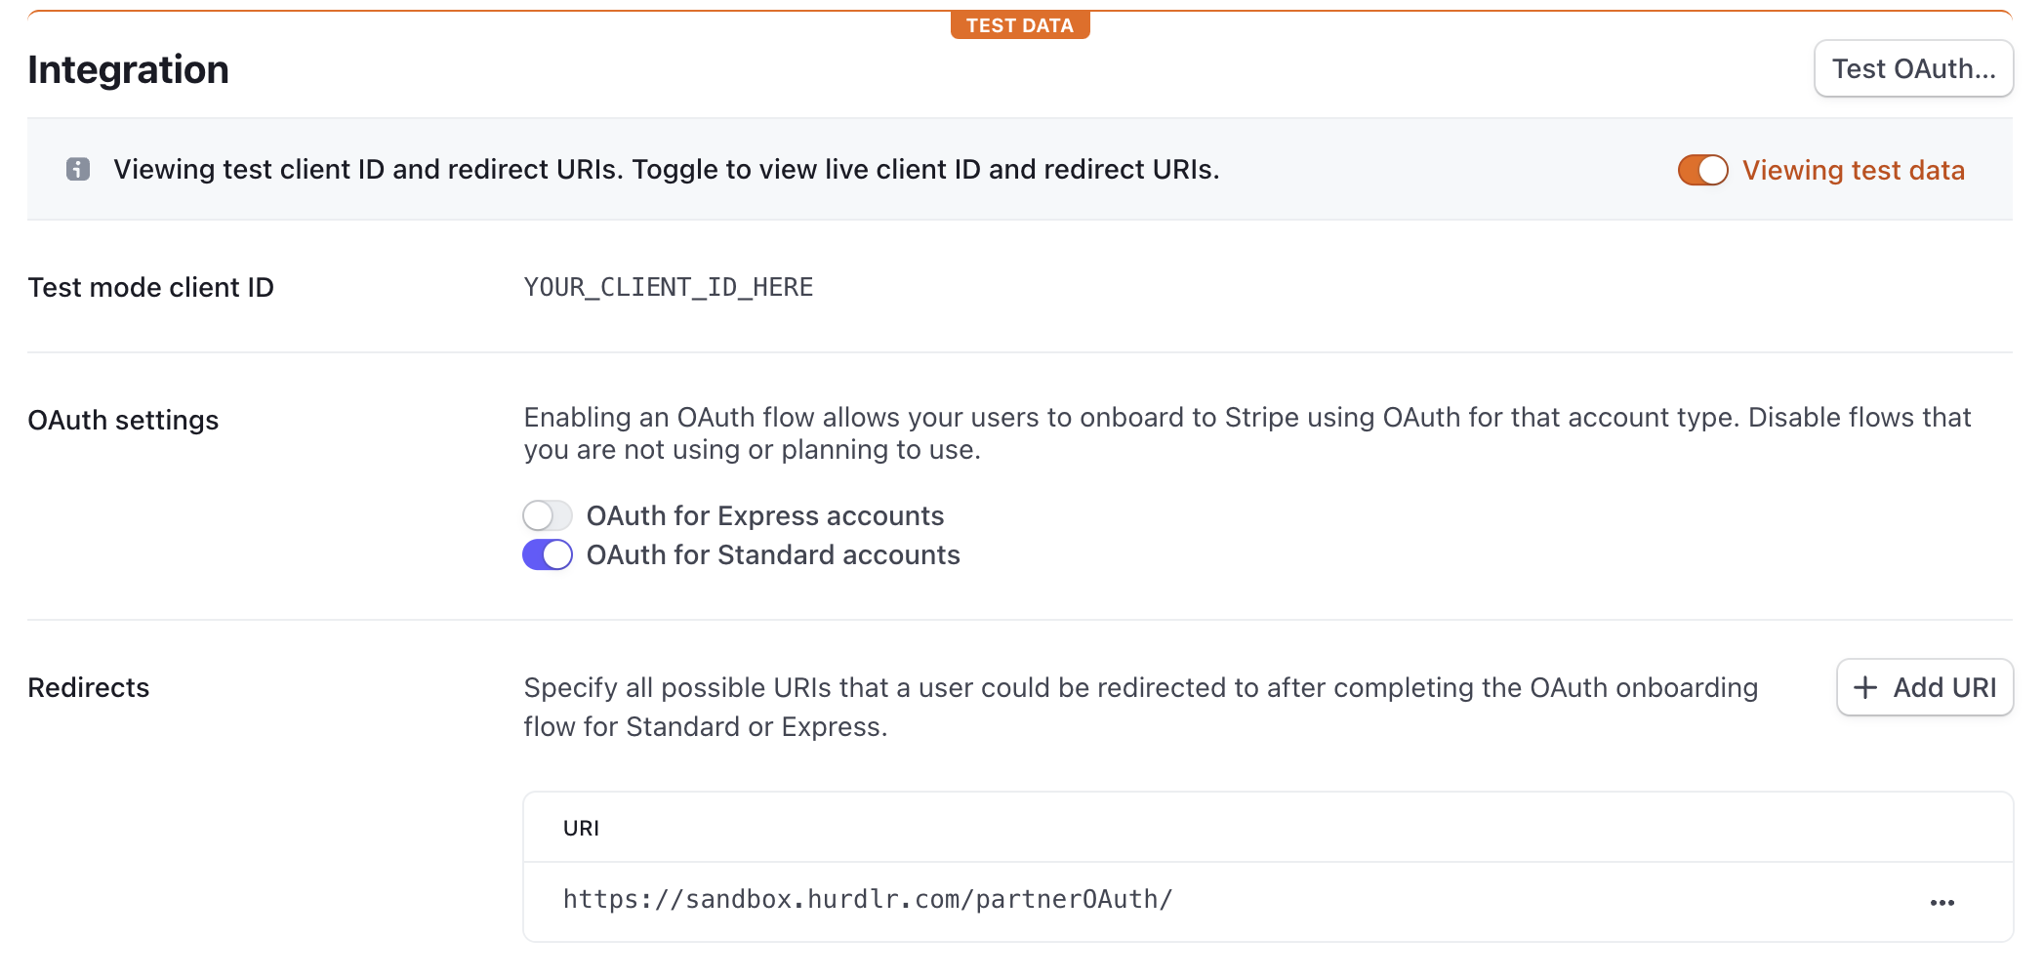Click the Redirects section label
Image resolution: width=2044 pixels, height=980 pixels.
(89, 688)
